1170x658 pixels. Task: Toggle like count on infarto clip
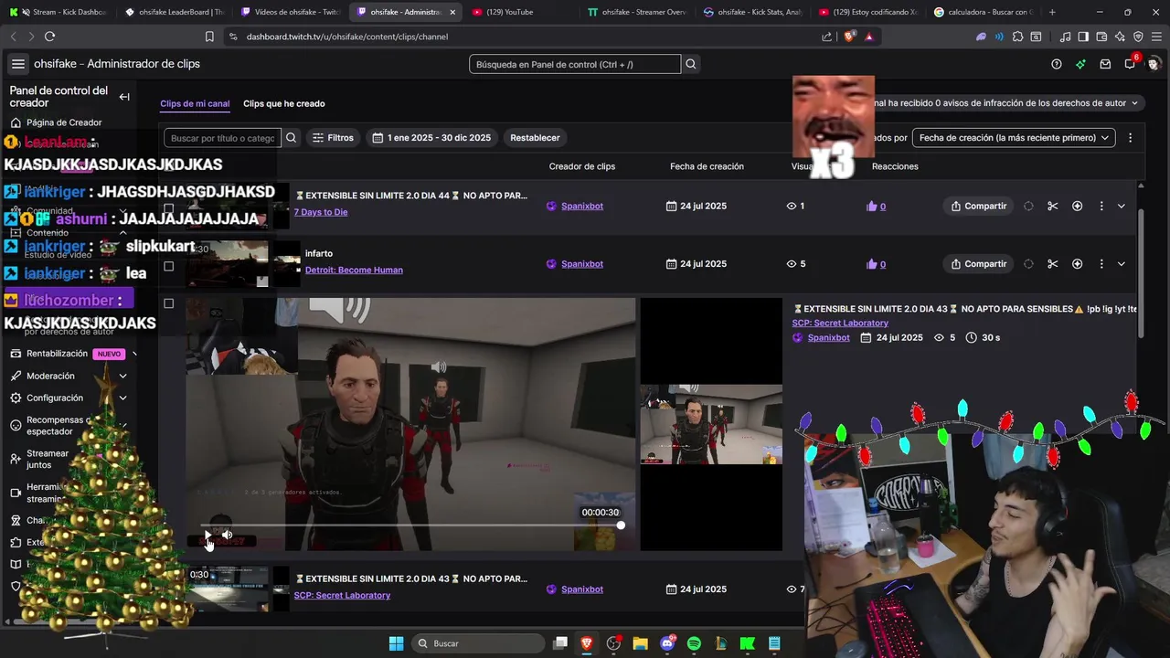[877, 264]
